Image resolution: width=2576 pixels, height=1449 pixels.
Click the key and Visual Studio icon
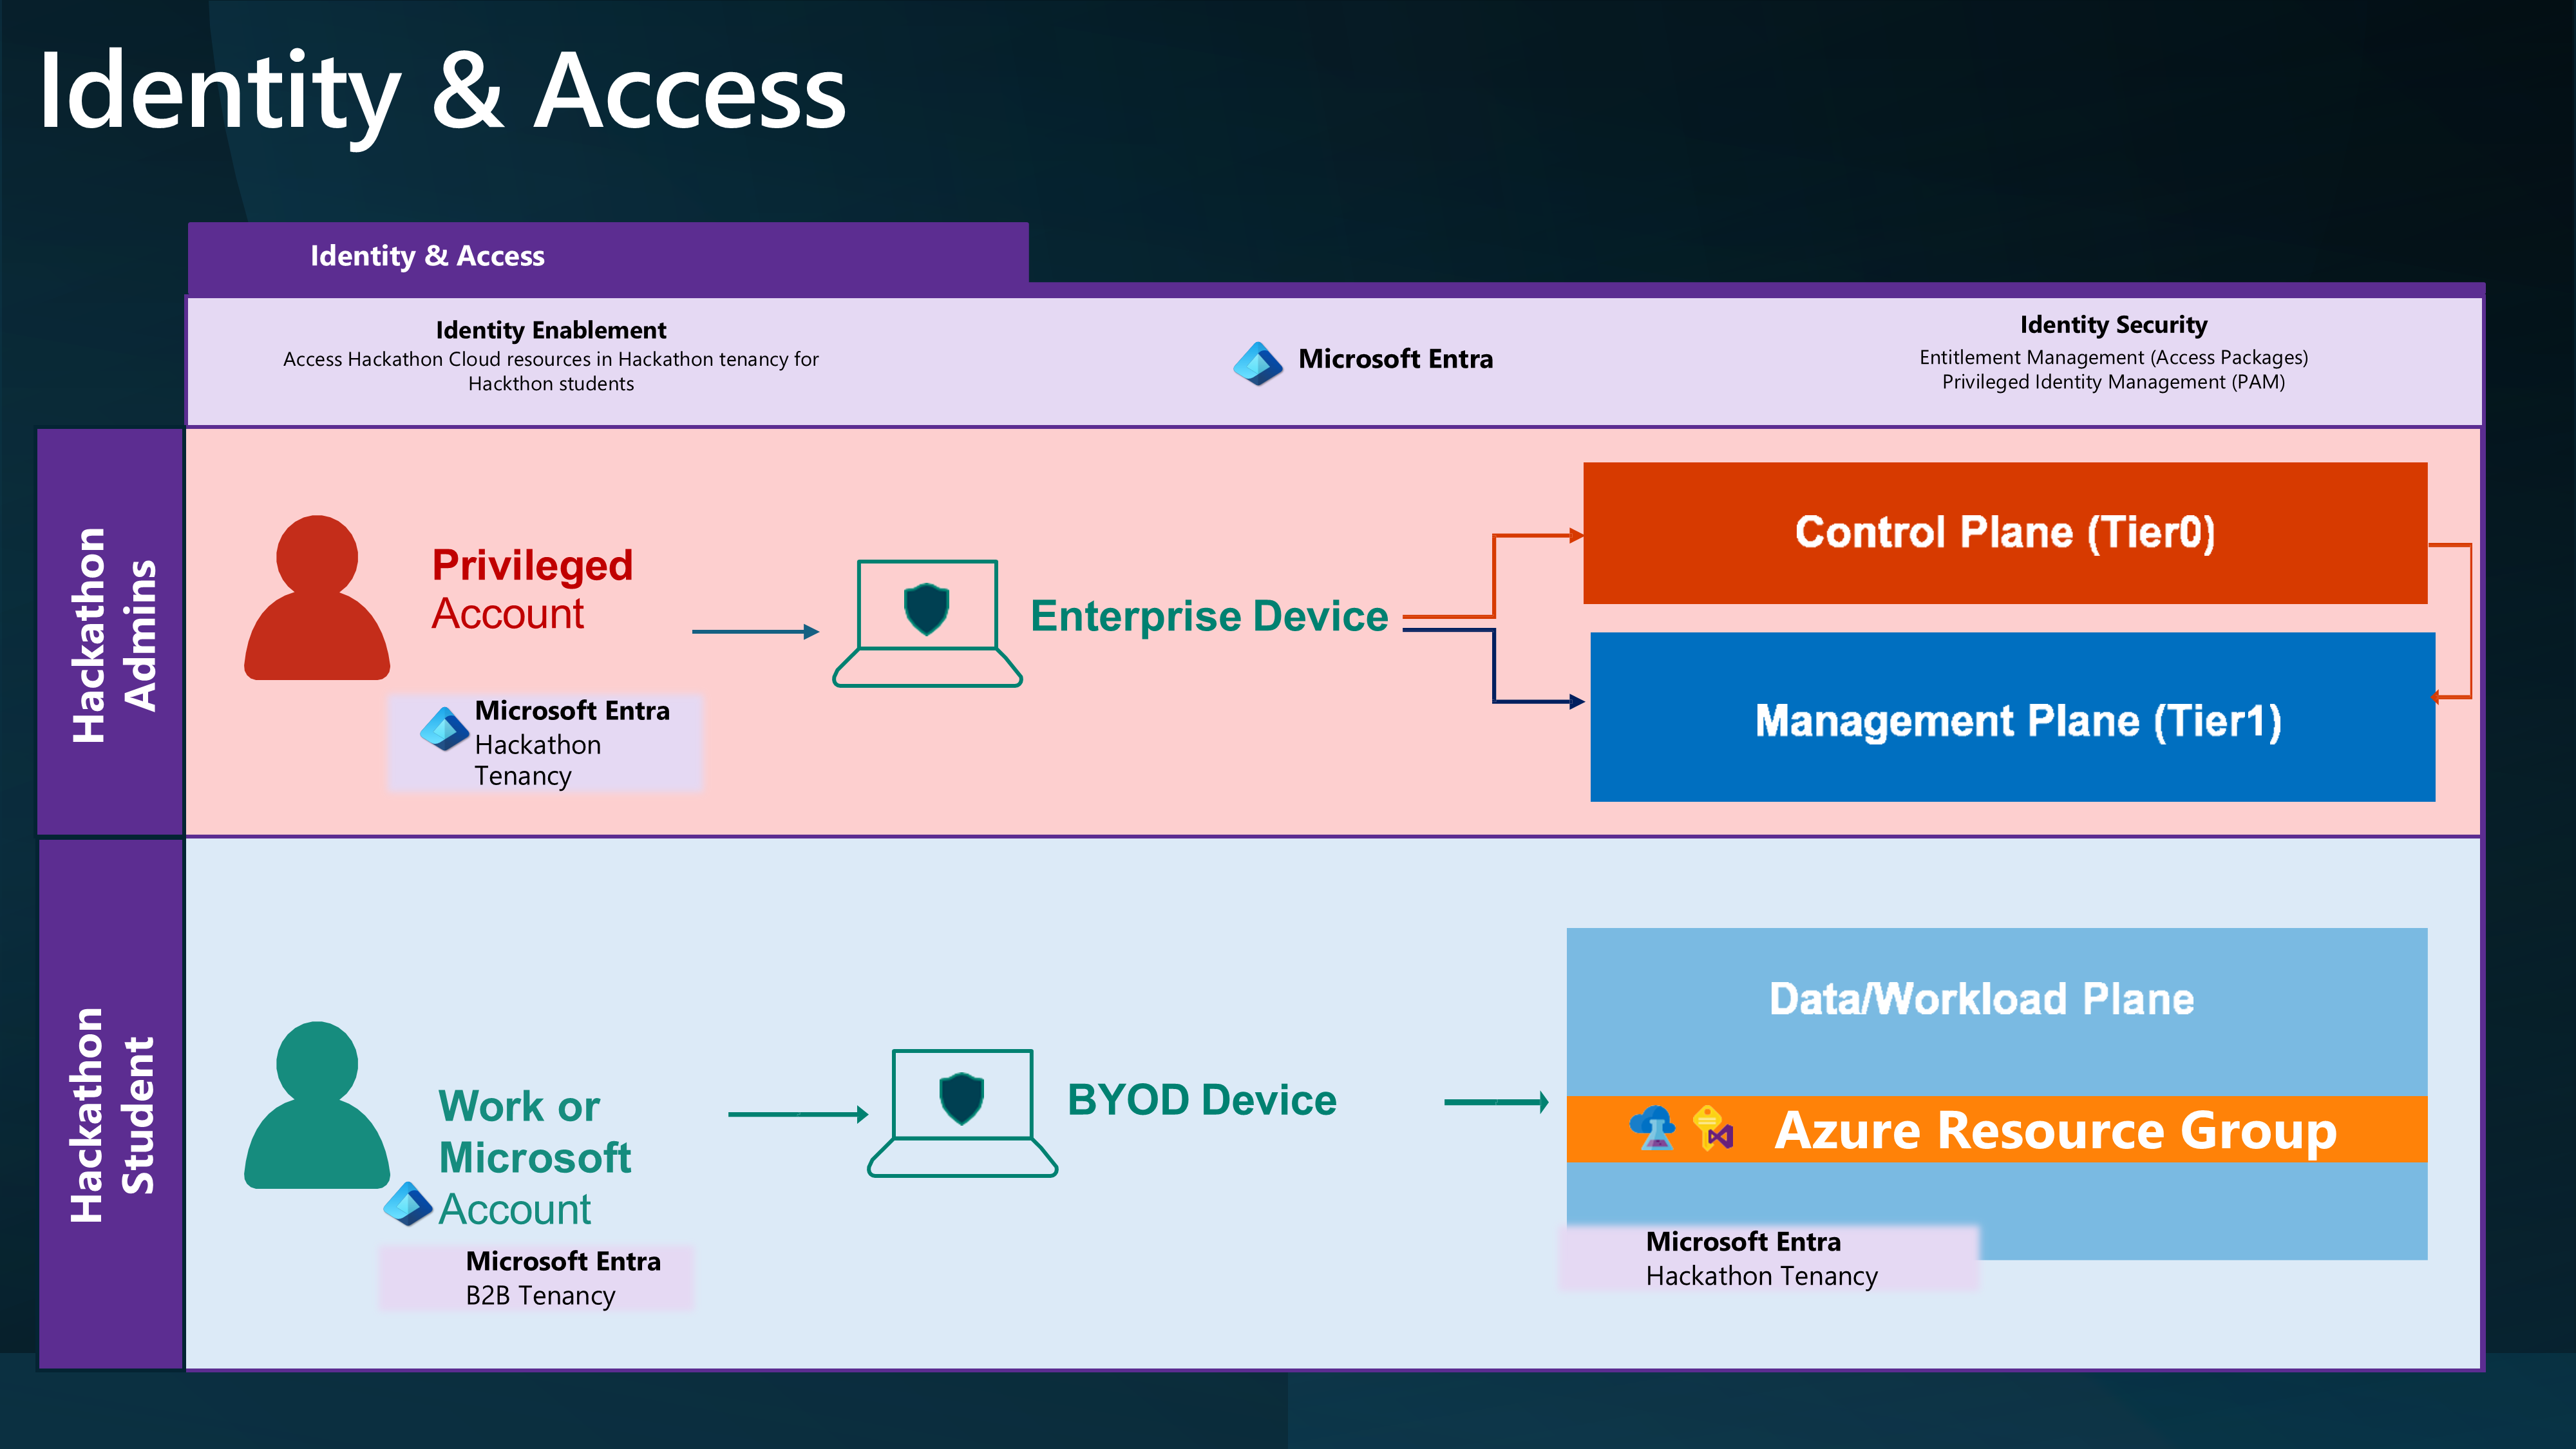(1714, 1129)
